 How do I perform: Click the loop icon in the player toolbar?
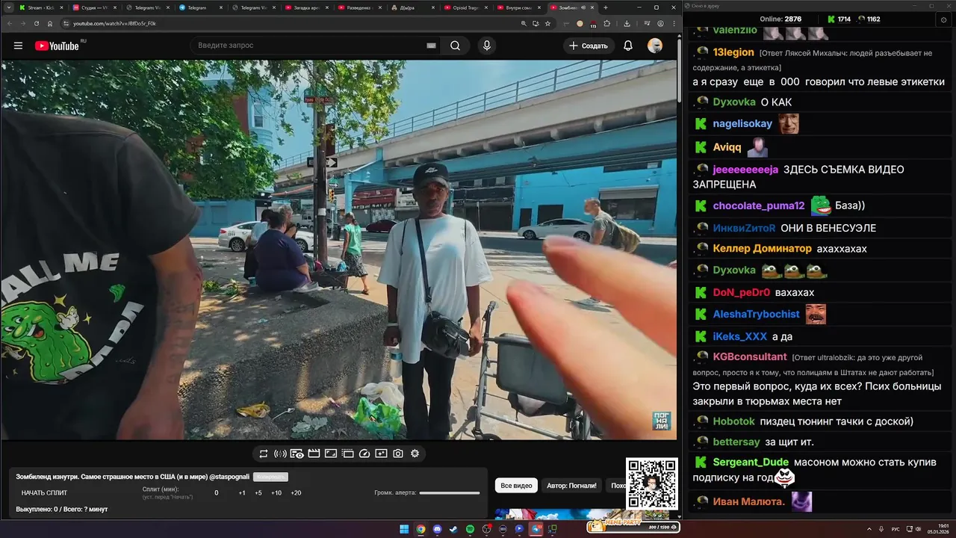264,454
